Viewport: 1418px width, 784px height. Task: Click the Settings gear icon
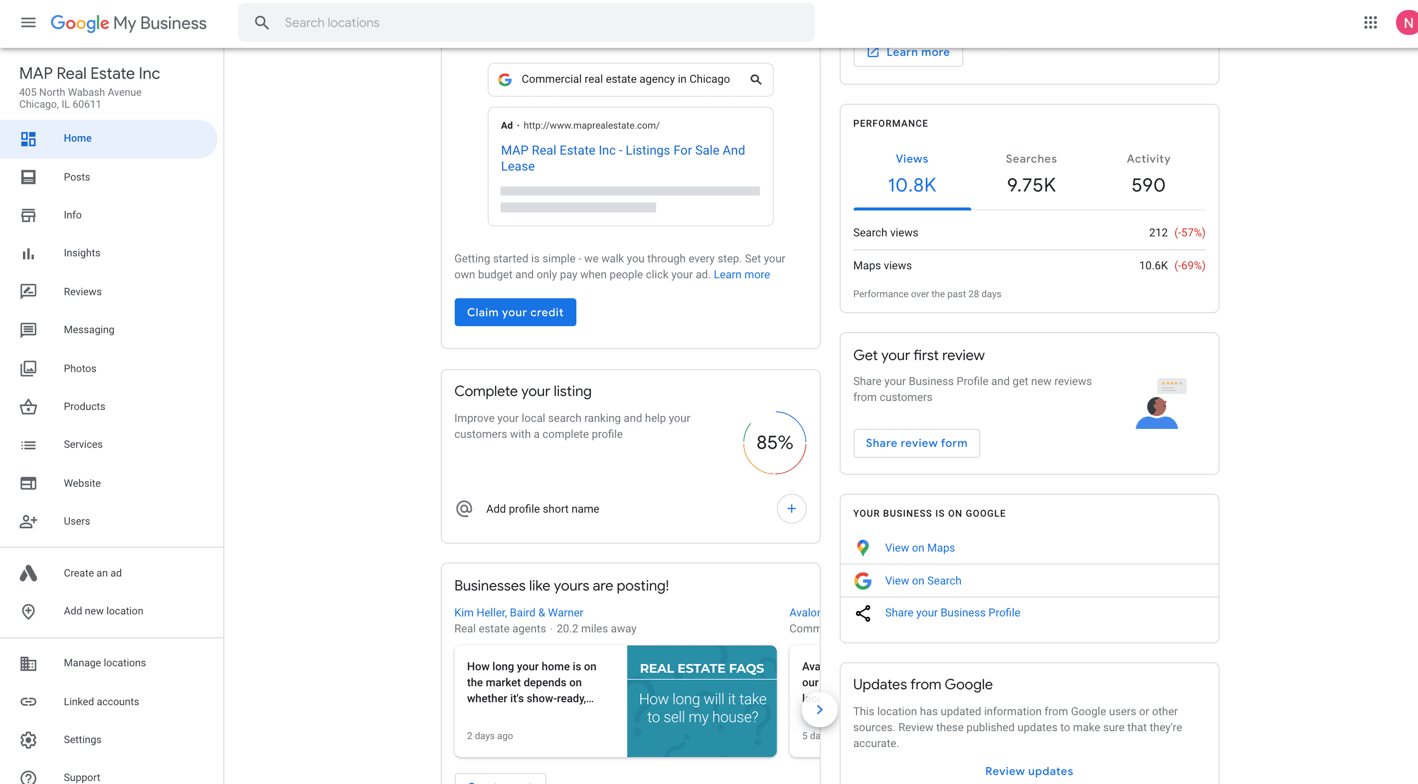[28, 740]
